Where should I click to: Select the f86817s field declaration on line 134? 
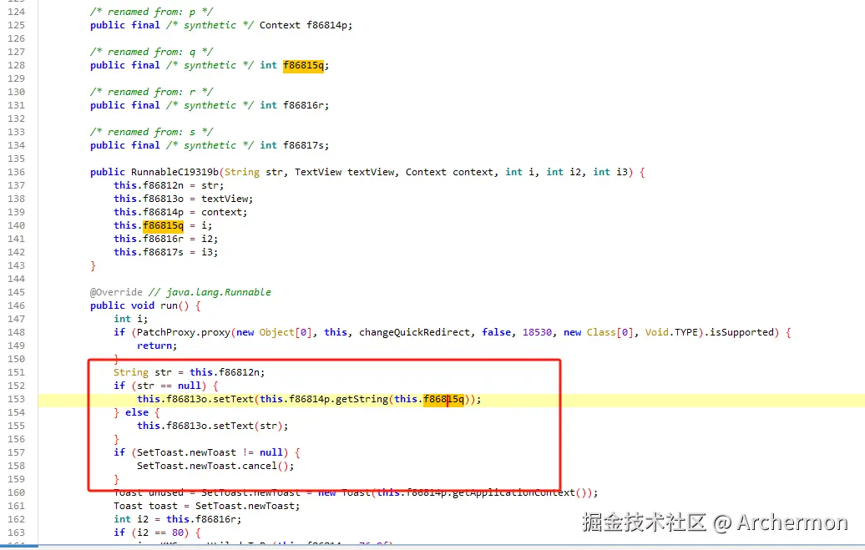[303, 145]
